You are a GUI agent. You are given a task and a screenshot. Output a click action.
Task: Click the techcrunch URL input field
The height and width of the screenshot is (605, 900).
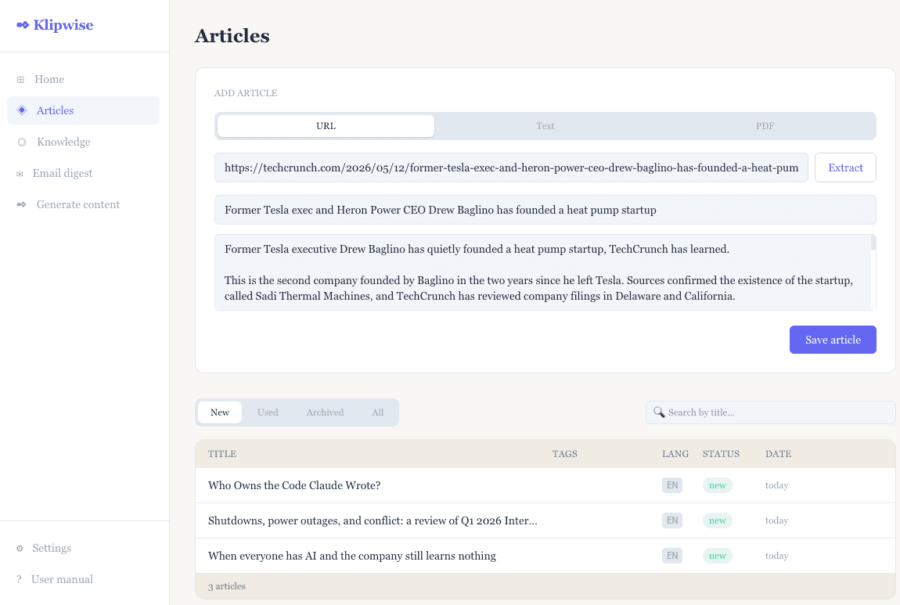(x=511, y=167)
